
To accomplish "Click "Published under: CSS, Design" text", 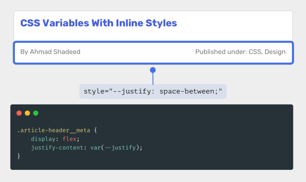I will (x=240, y=52).
